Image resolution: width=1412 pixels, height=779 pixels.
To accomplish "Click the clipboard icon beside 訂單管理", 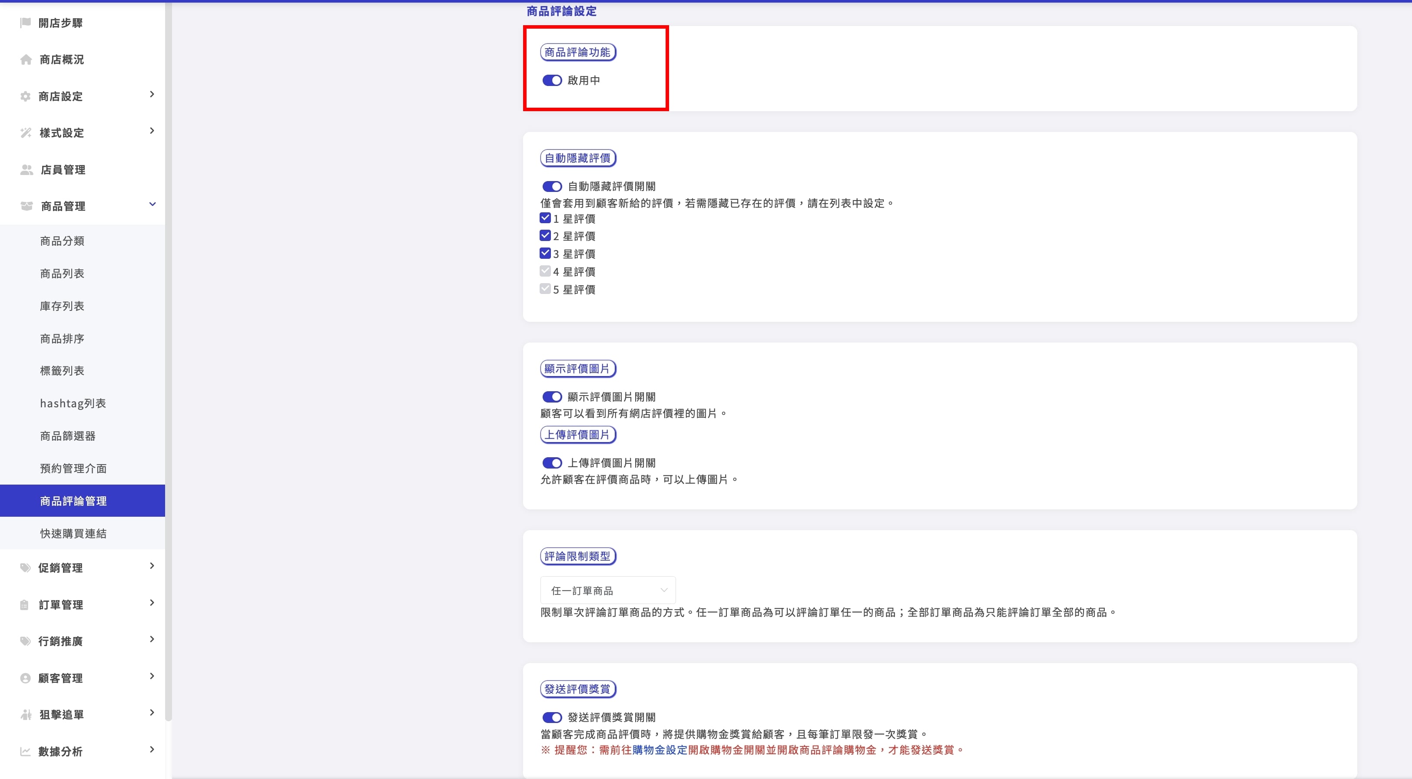I will tap(24, 605).
